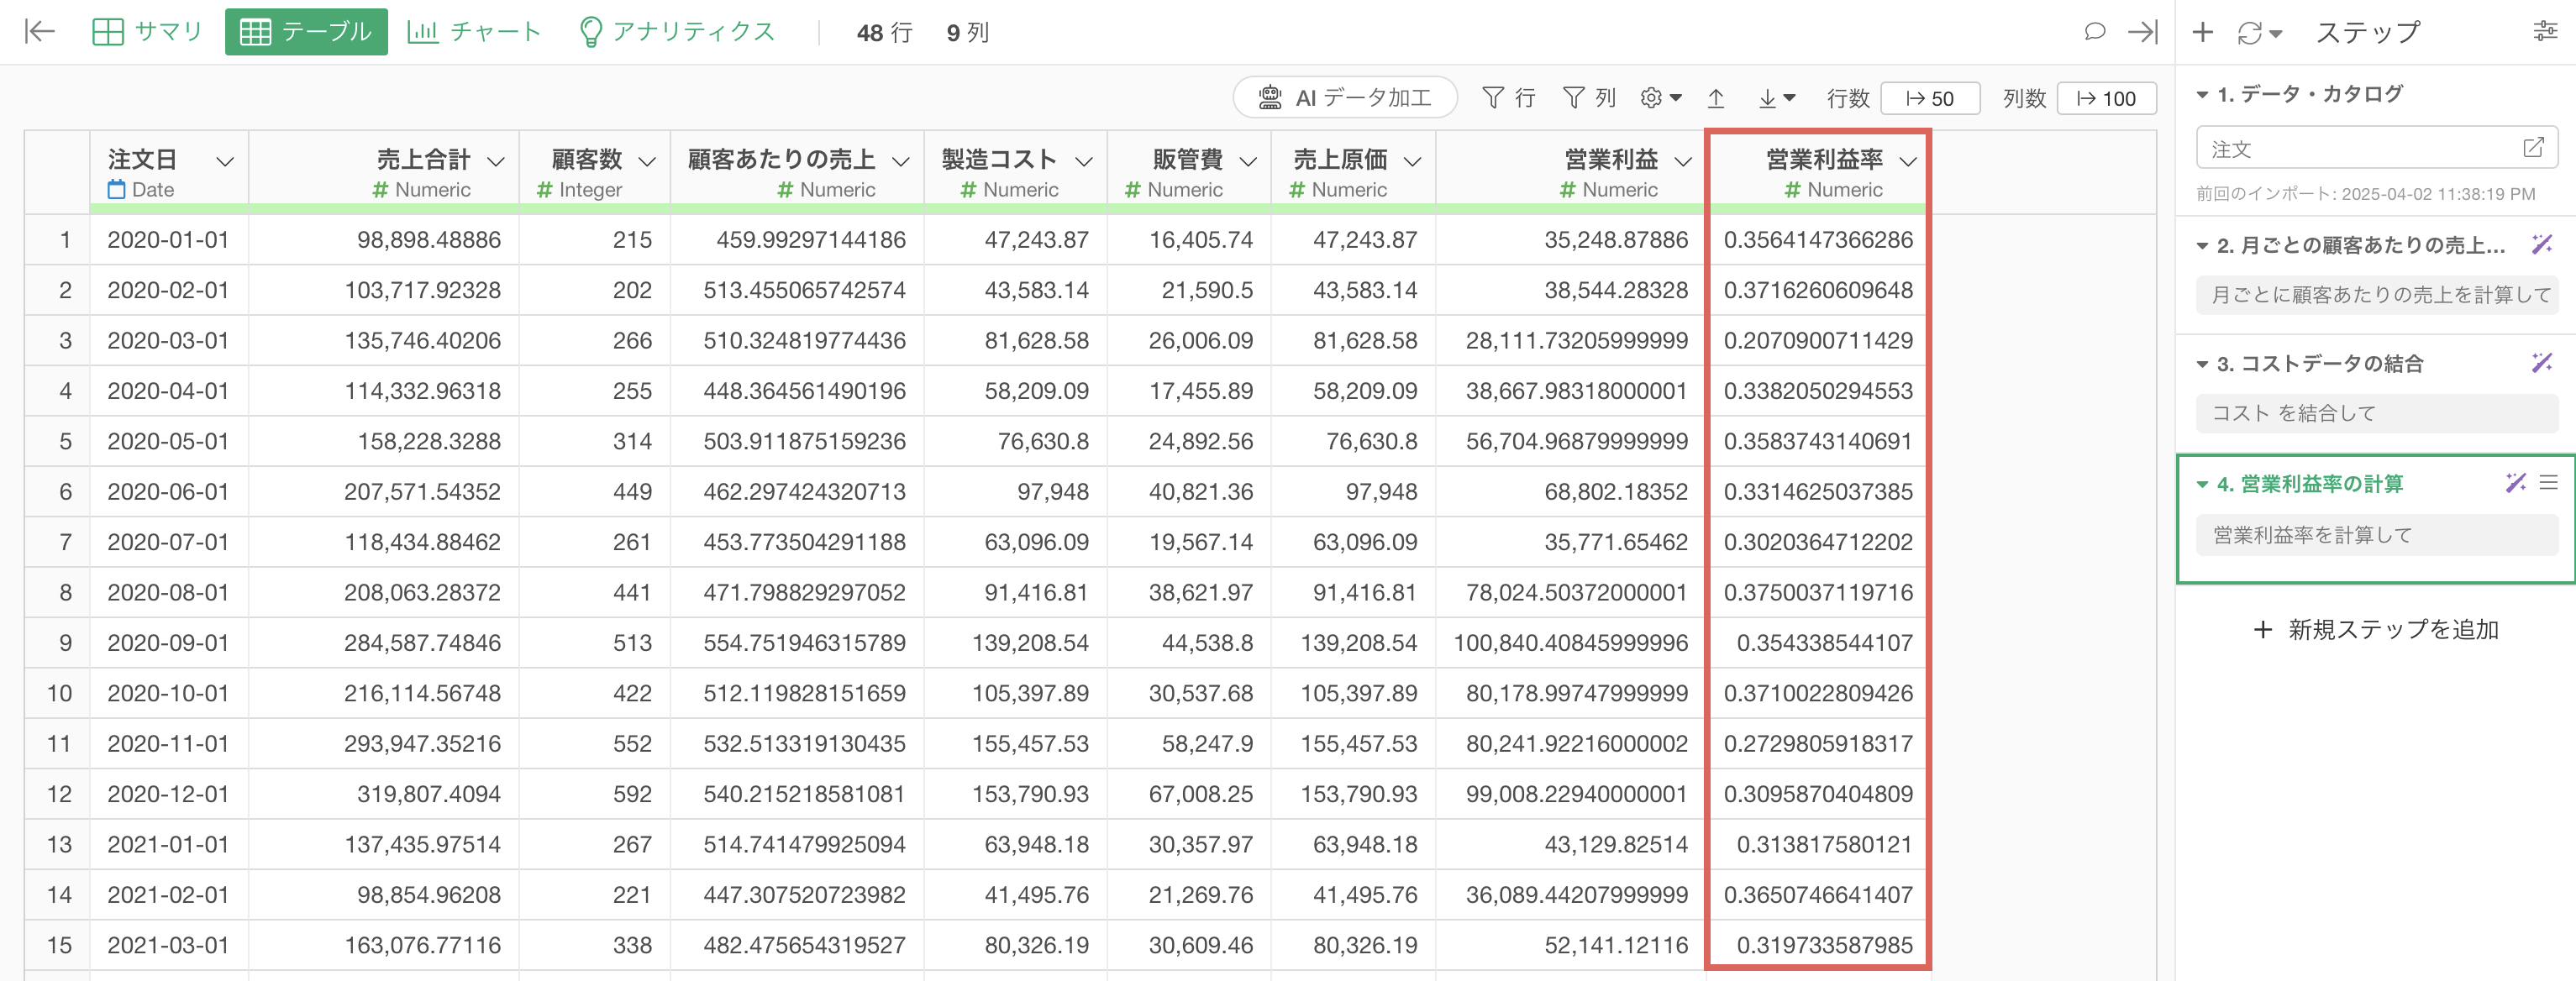Click the Numeric type icon under 営業利益率
This screenshot has width=2576, height=981.
pyautogui.click(x=1793, y=190)
